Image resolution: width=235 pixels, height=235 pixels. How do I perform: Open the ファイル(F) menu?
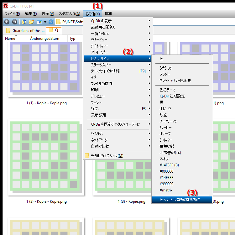[12, 14]
